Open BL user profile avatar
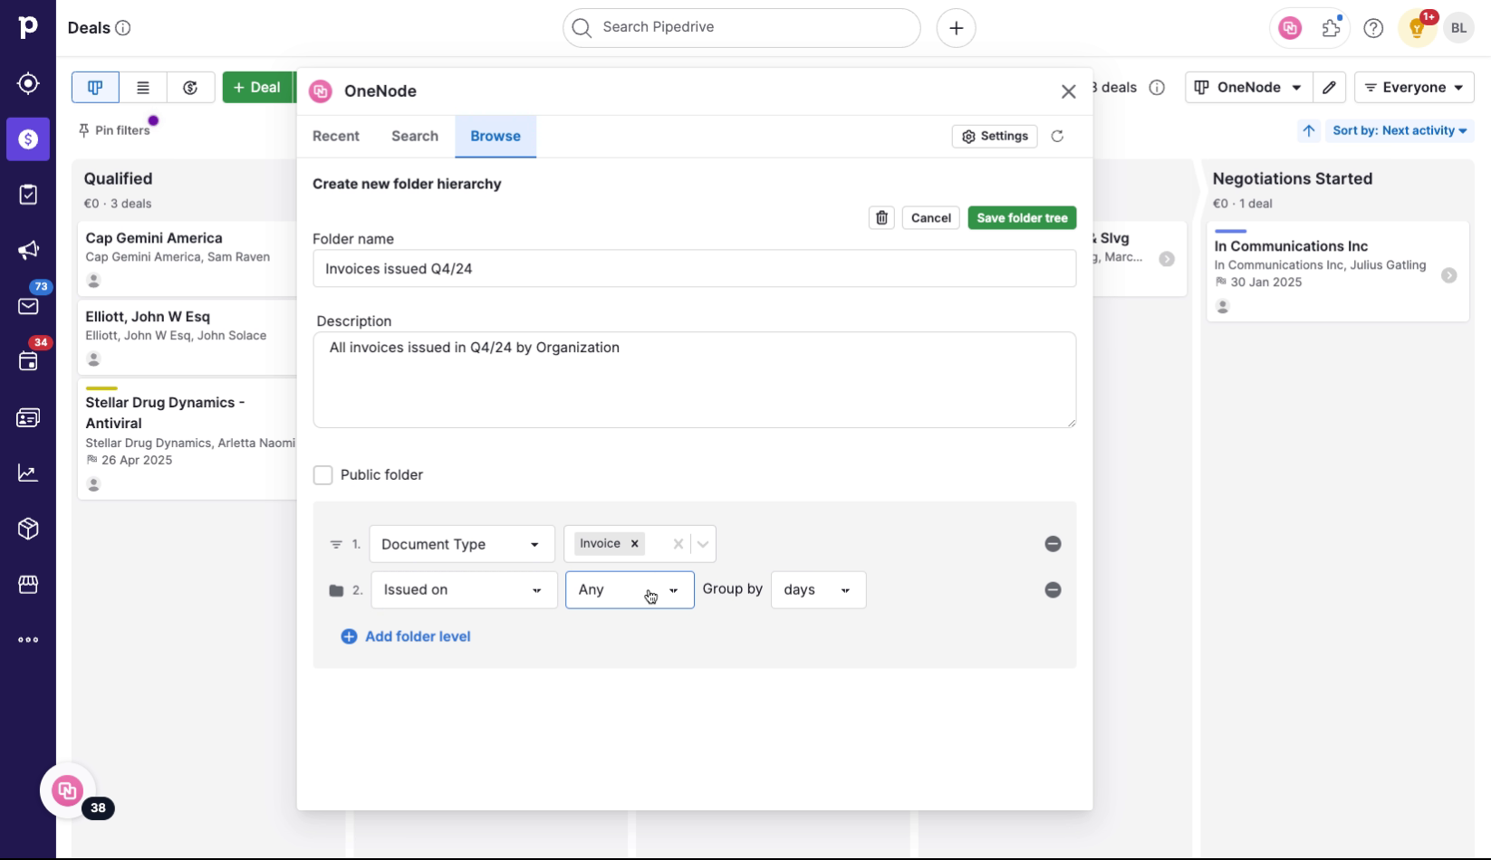 pyautogui.click(x=1458, y=28)
